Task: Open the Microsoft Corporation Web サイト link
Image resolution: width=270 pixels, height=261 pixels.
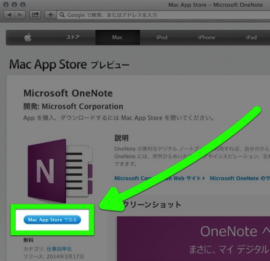Action: (x=159, y=178)
